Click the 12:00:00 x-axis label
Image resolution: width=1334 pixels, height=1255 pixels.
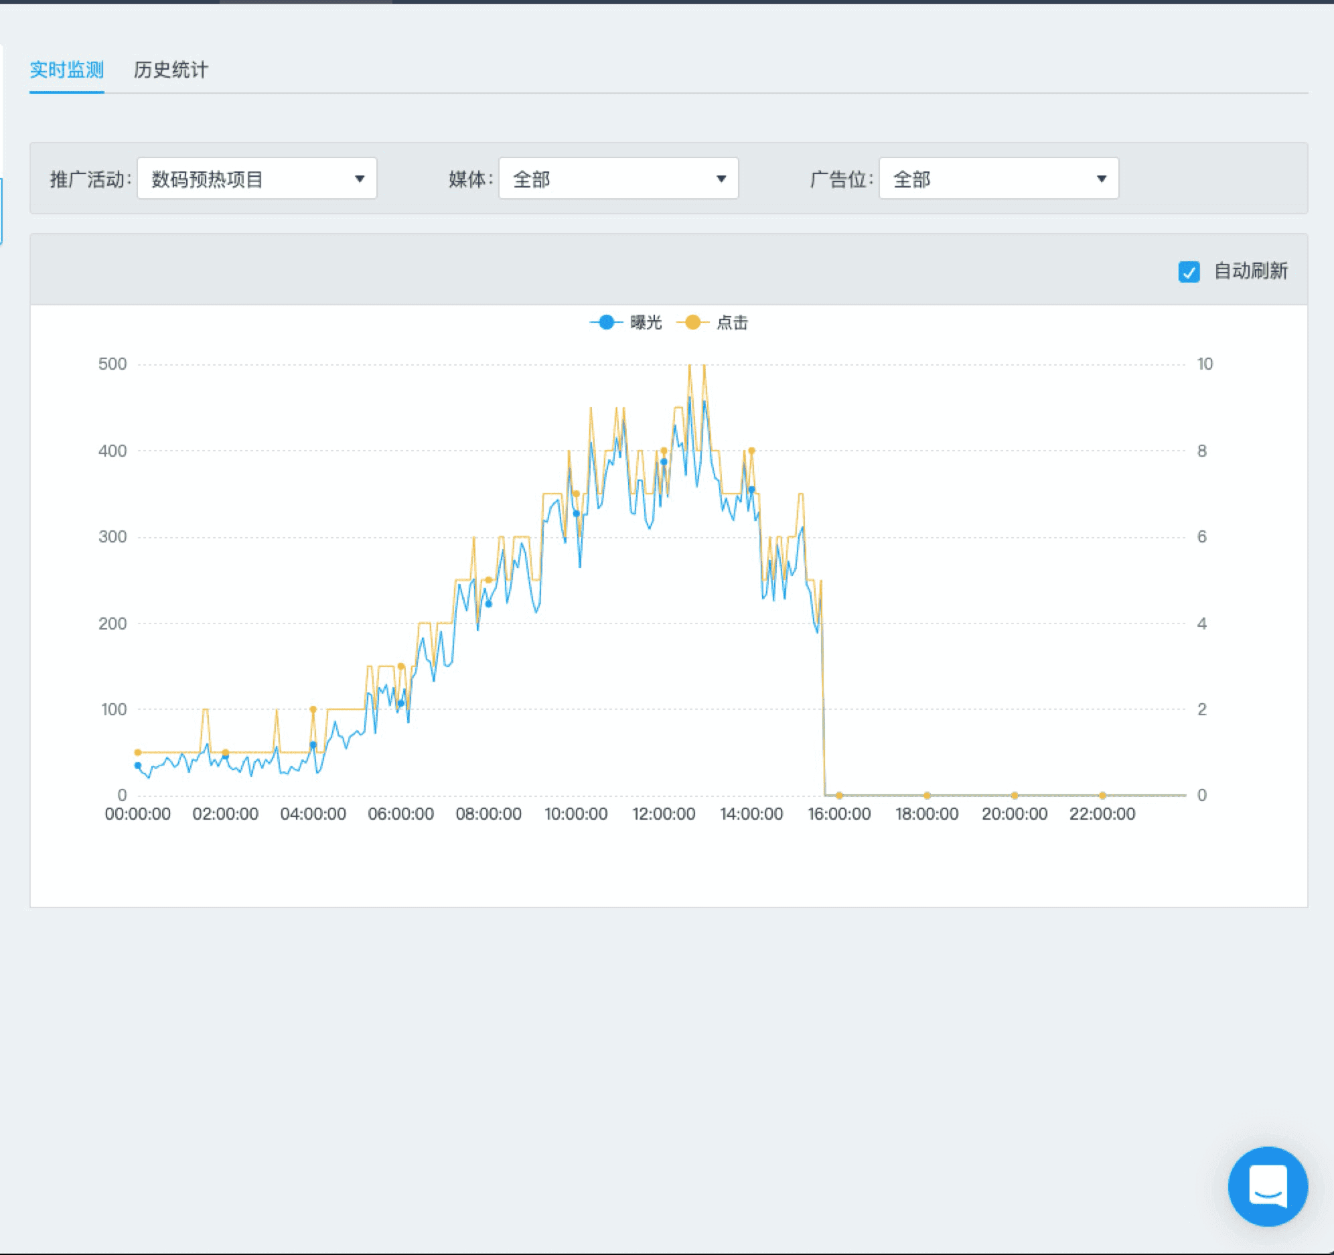(664, 814)
